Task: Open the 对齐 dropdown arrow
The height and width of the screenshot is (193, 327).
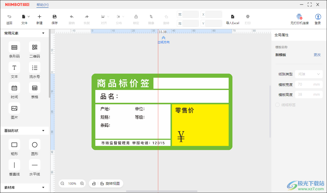Action: point(108,17)
